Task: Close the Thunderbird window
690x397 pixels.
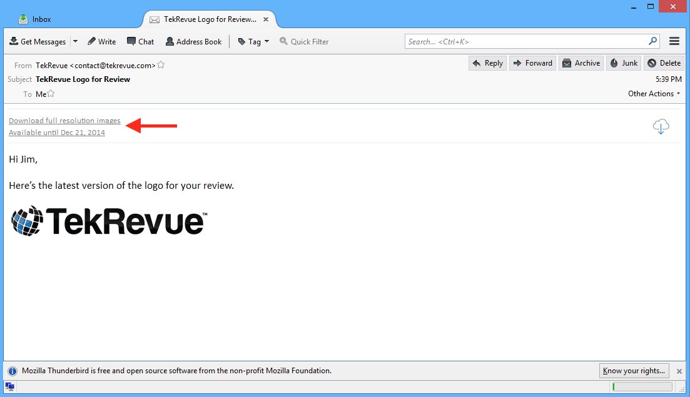Action: point(673,6)
